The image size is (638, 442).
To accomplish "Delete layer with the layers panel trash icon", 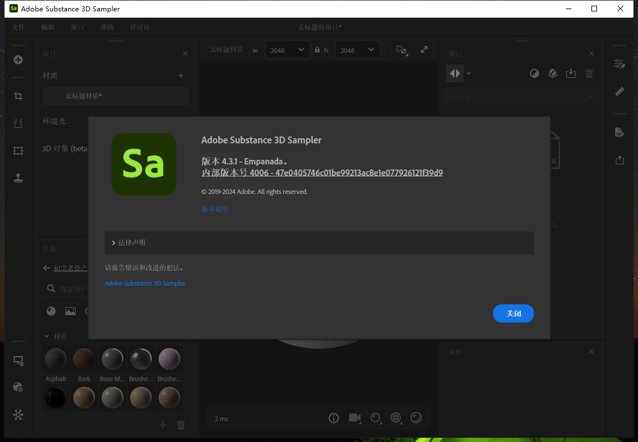I will click(x=589, y=73).
